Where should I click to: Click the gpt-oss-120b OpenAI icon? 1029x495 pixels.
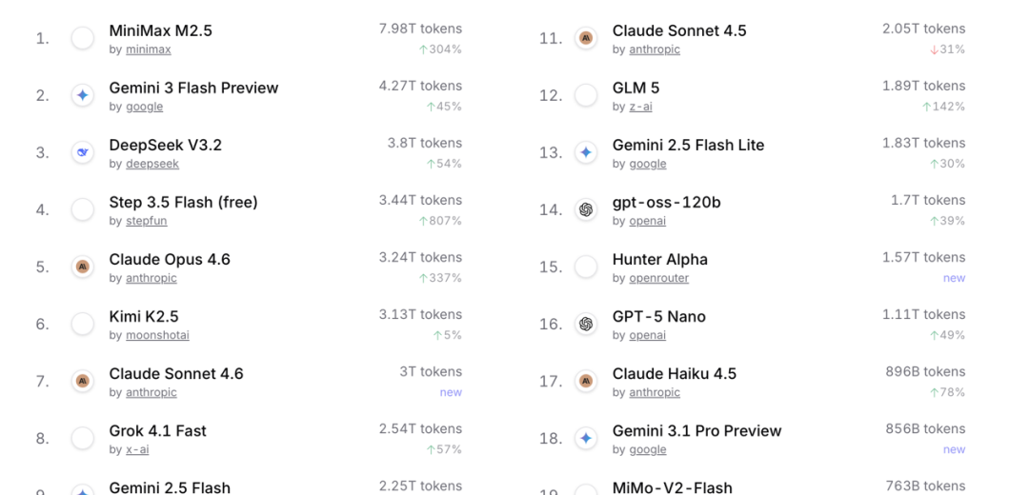[586, 209]
